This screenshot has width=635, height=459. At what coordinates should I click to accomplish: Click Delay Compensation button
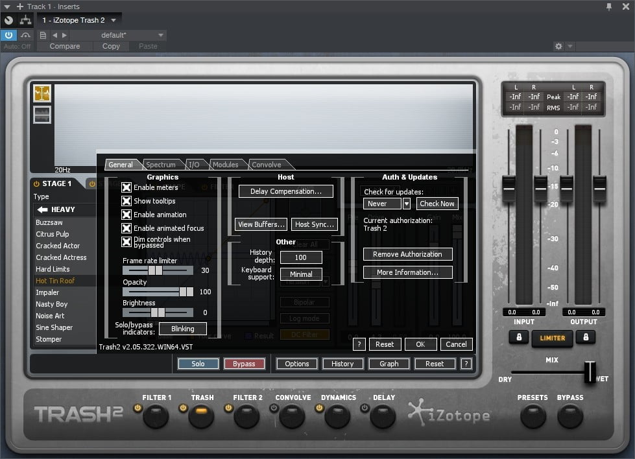coord(286,191)
